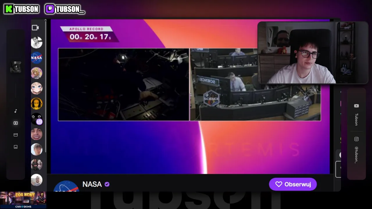Click the Instagram icon in the social panel
This screenshot has width=372, height=209.
tap(356, 139)
